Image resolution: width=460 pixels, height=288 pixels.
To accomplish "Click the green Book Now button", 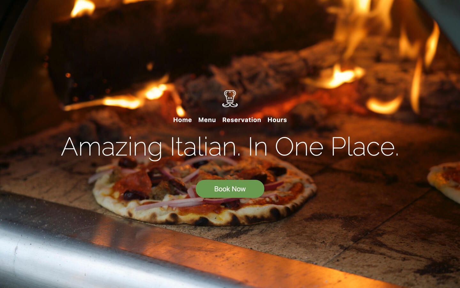I will (x=230, y=189).
